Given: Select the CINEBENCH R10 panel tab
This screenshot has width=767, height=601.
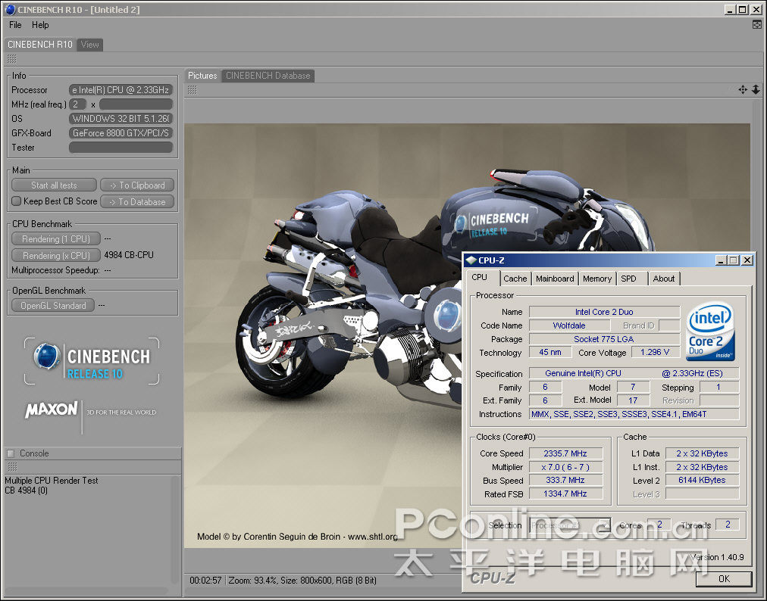Looking at the screenshot, I should (x=40, y=45).
